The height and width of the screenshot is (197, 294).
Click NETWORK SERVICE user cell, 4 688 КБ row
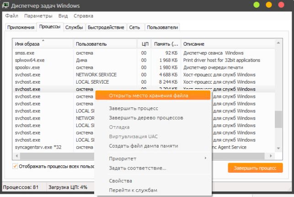[96, 75]
